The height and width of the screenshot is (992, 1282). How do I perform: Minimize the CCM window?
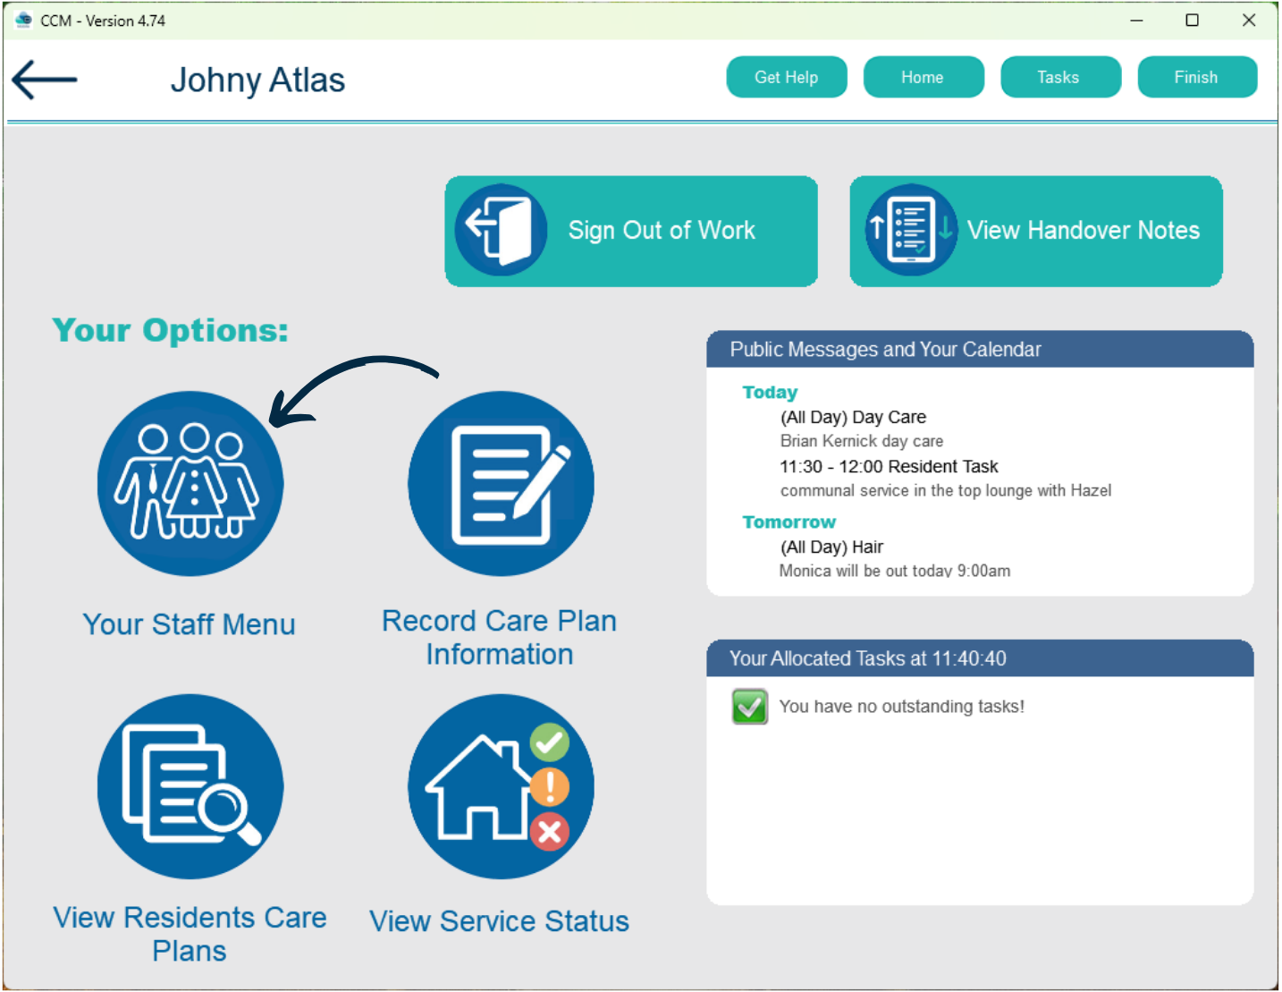click(1136, 20)
